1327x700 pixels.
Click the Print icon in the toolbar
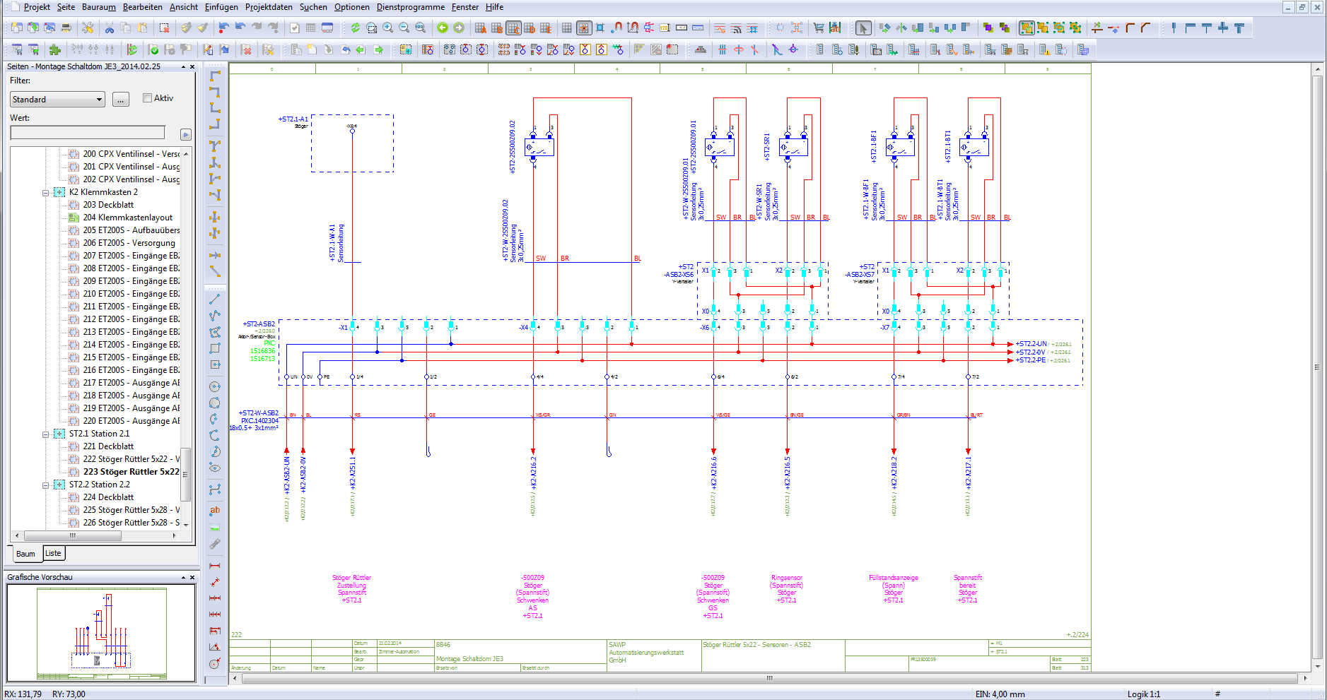[66, 28]
